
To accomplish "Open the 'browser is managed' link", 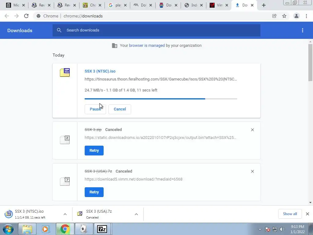I will 147,45.
